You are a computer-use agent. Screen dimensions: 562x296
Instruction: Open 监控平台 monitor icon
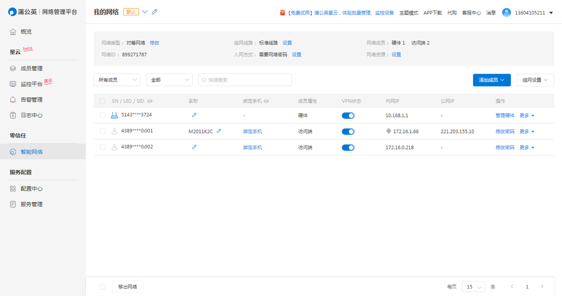coord(13,84)
